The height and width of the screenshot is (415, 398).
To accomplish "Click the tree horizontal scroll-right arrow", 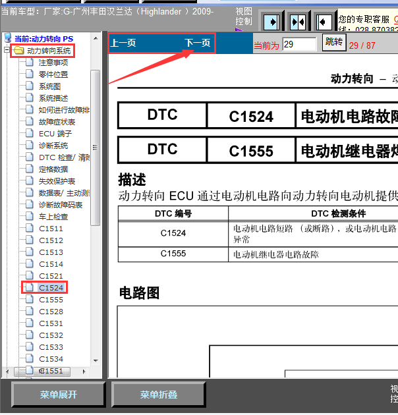I will coord(84,372).
